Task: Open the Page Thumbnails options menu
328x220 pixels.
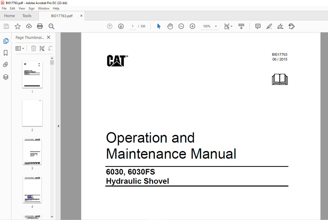Action: click(x=20, y=48)
